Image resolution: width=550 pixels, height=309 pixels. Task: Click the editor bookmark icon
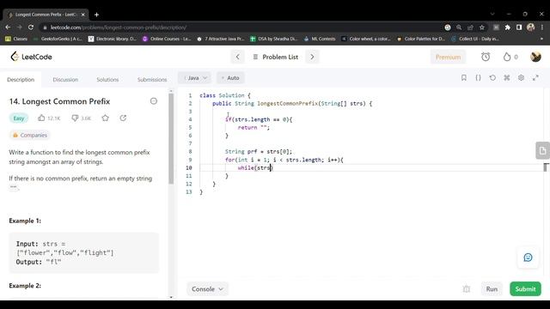point(464,78)
